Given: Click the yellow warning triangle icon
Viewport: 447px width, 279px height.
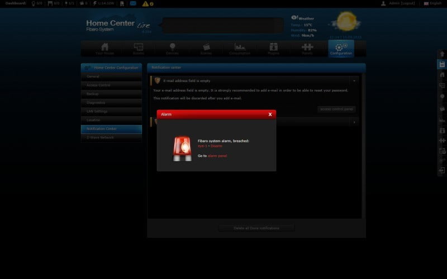Looking at the screenshot, I should click(x=145, y=3).
